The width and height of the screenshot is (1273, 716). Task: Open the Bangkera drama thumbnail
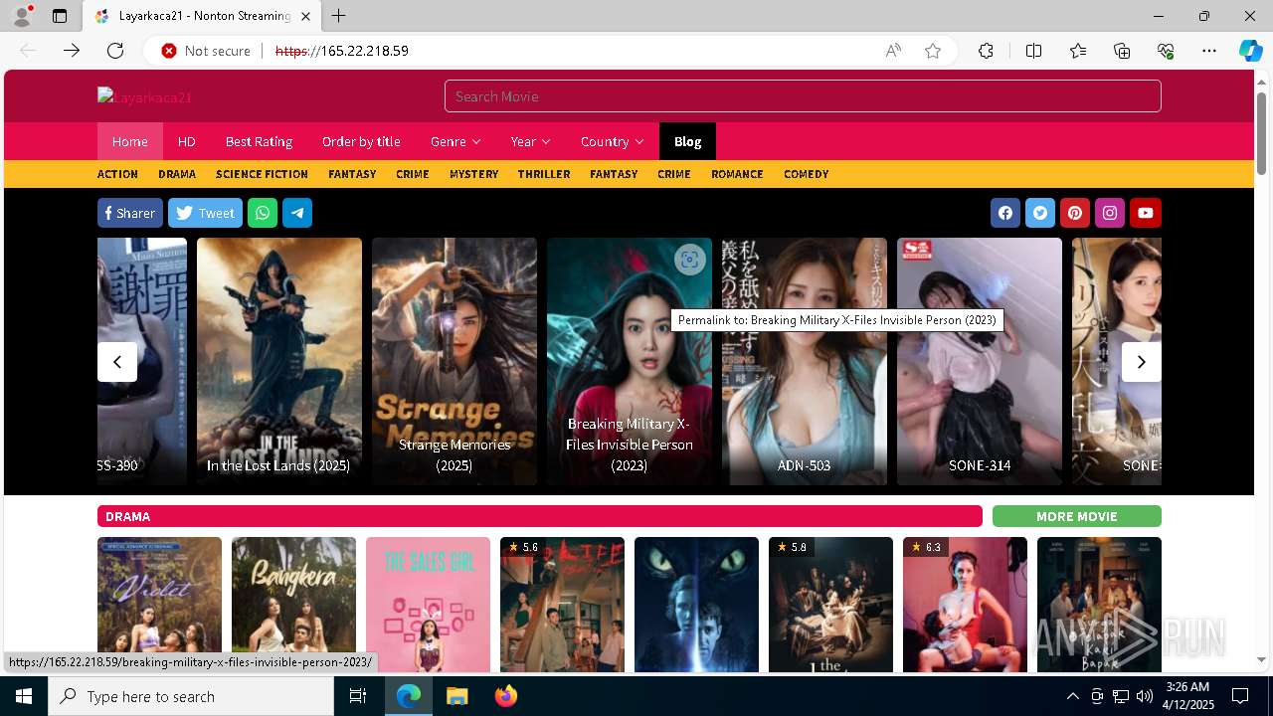[x=293, y=605]
